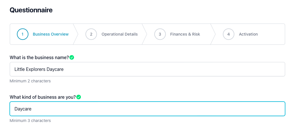
Task: Click into the Daycare business kind field
Action: point(147,109)
